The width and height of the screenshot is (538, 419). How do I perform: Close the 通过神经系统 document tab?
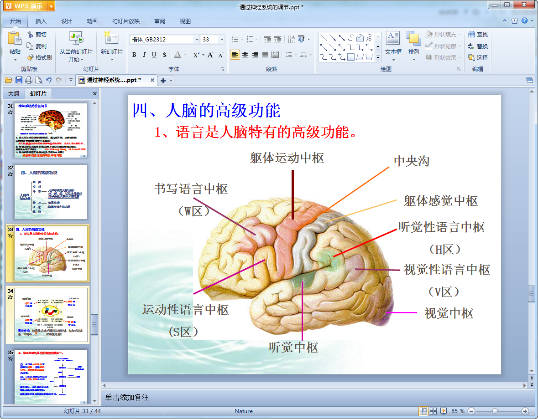click(152, 80)
